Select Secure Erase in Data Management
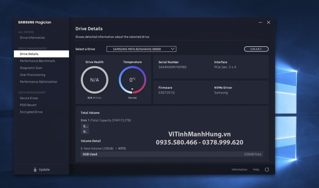Screen dimensions: 319x188 click(x=29, y=98)
